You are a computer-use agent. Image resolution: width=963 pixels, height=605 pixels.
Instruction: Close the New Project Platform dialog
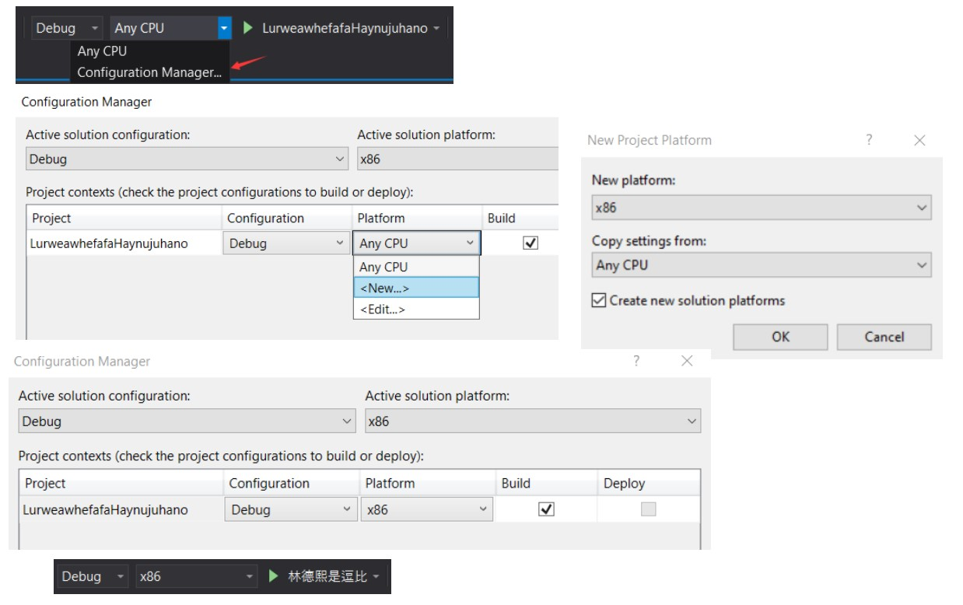pos(919,140)
